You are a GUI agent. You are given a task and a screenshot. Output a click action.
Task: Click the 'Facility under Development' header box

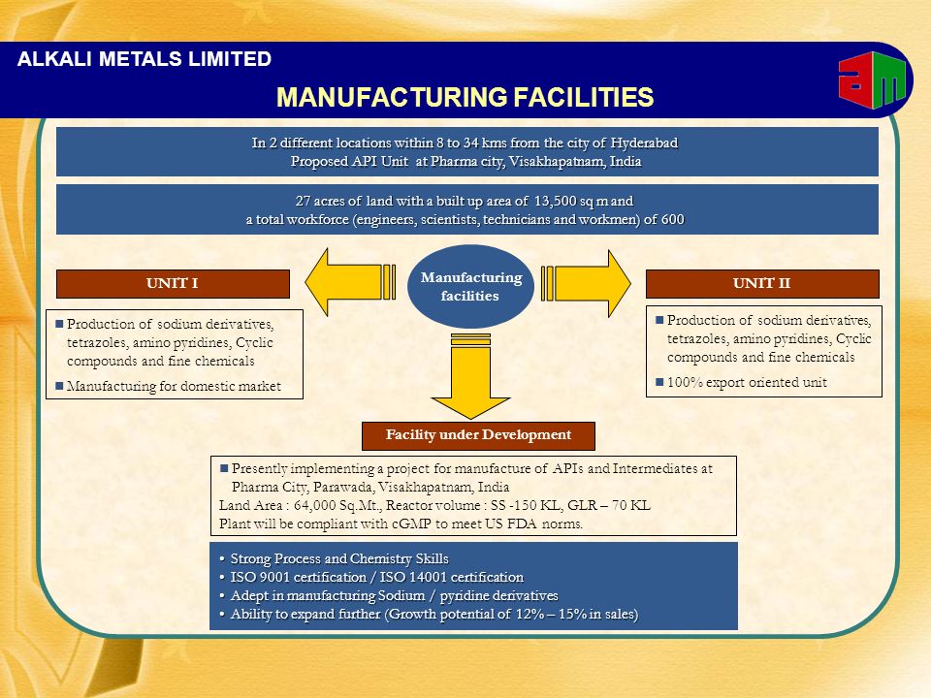(478, 435)
